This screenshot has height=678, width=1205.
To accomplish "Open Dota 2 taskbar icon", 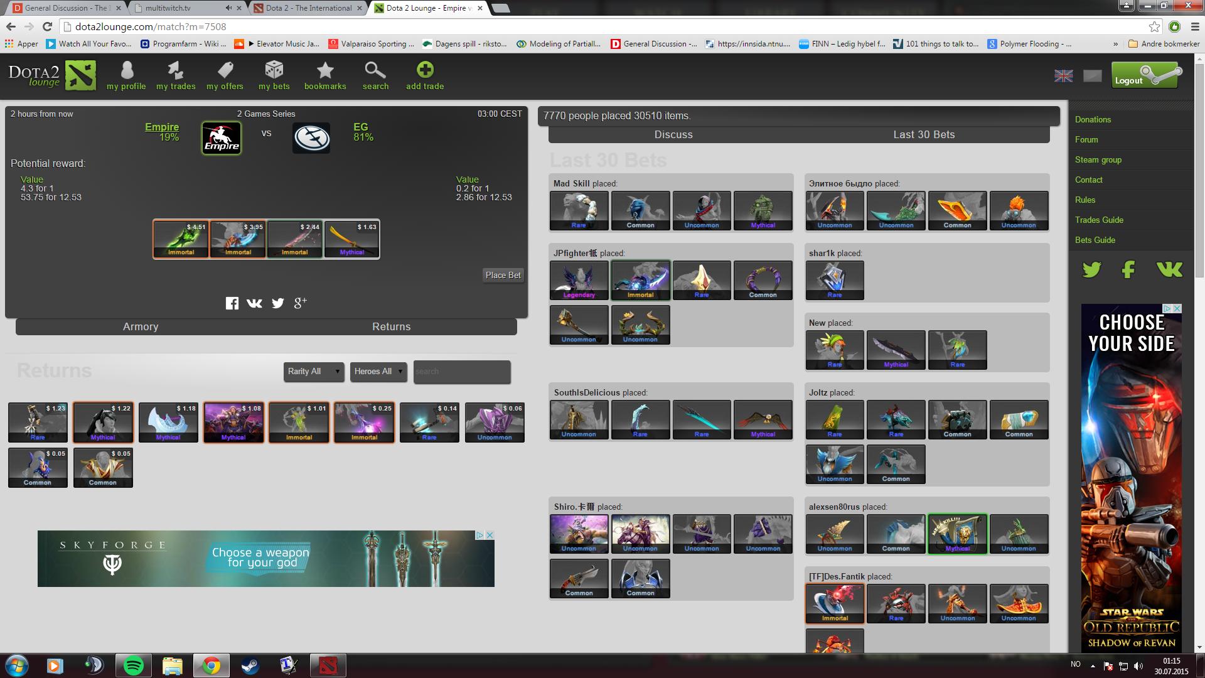I will pos(328,665).
